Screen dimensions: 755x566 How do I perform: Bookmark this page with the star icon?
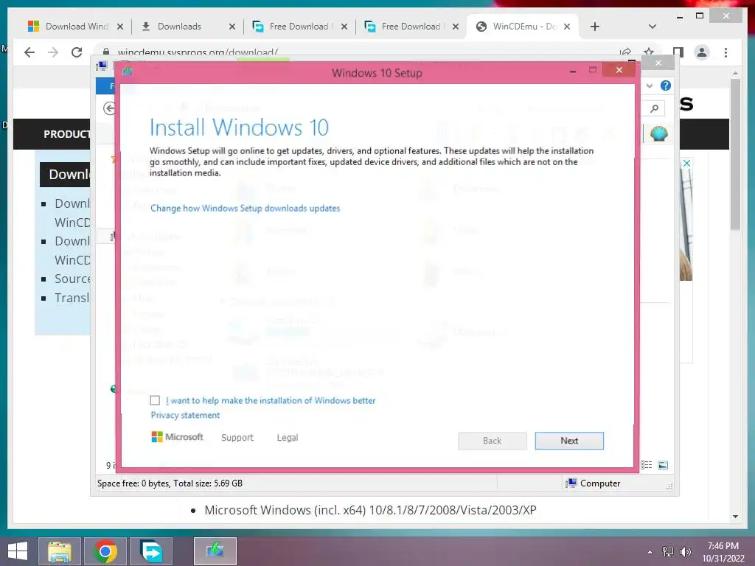649,52
